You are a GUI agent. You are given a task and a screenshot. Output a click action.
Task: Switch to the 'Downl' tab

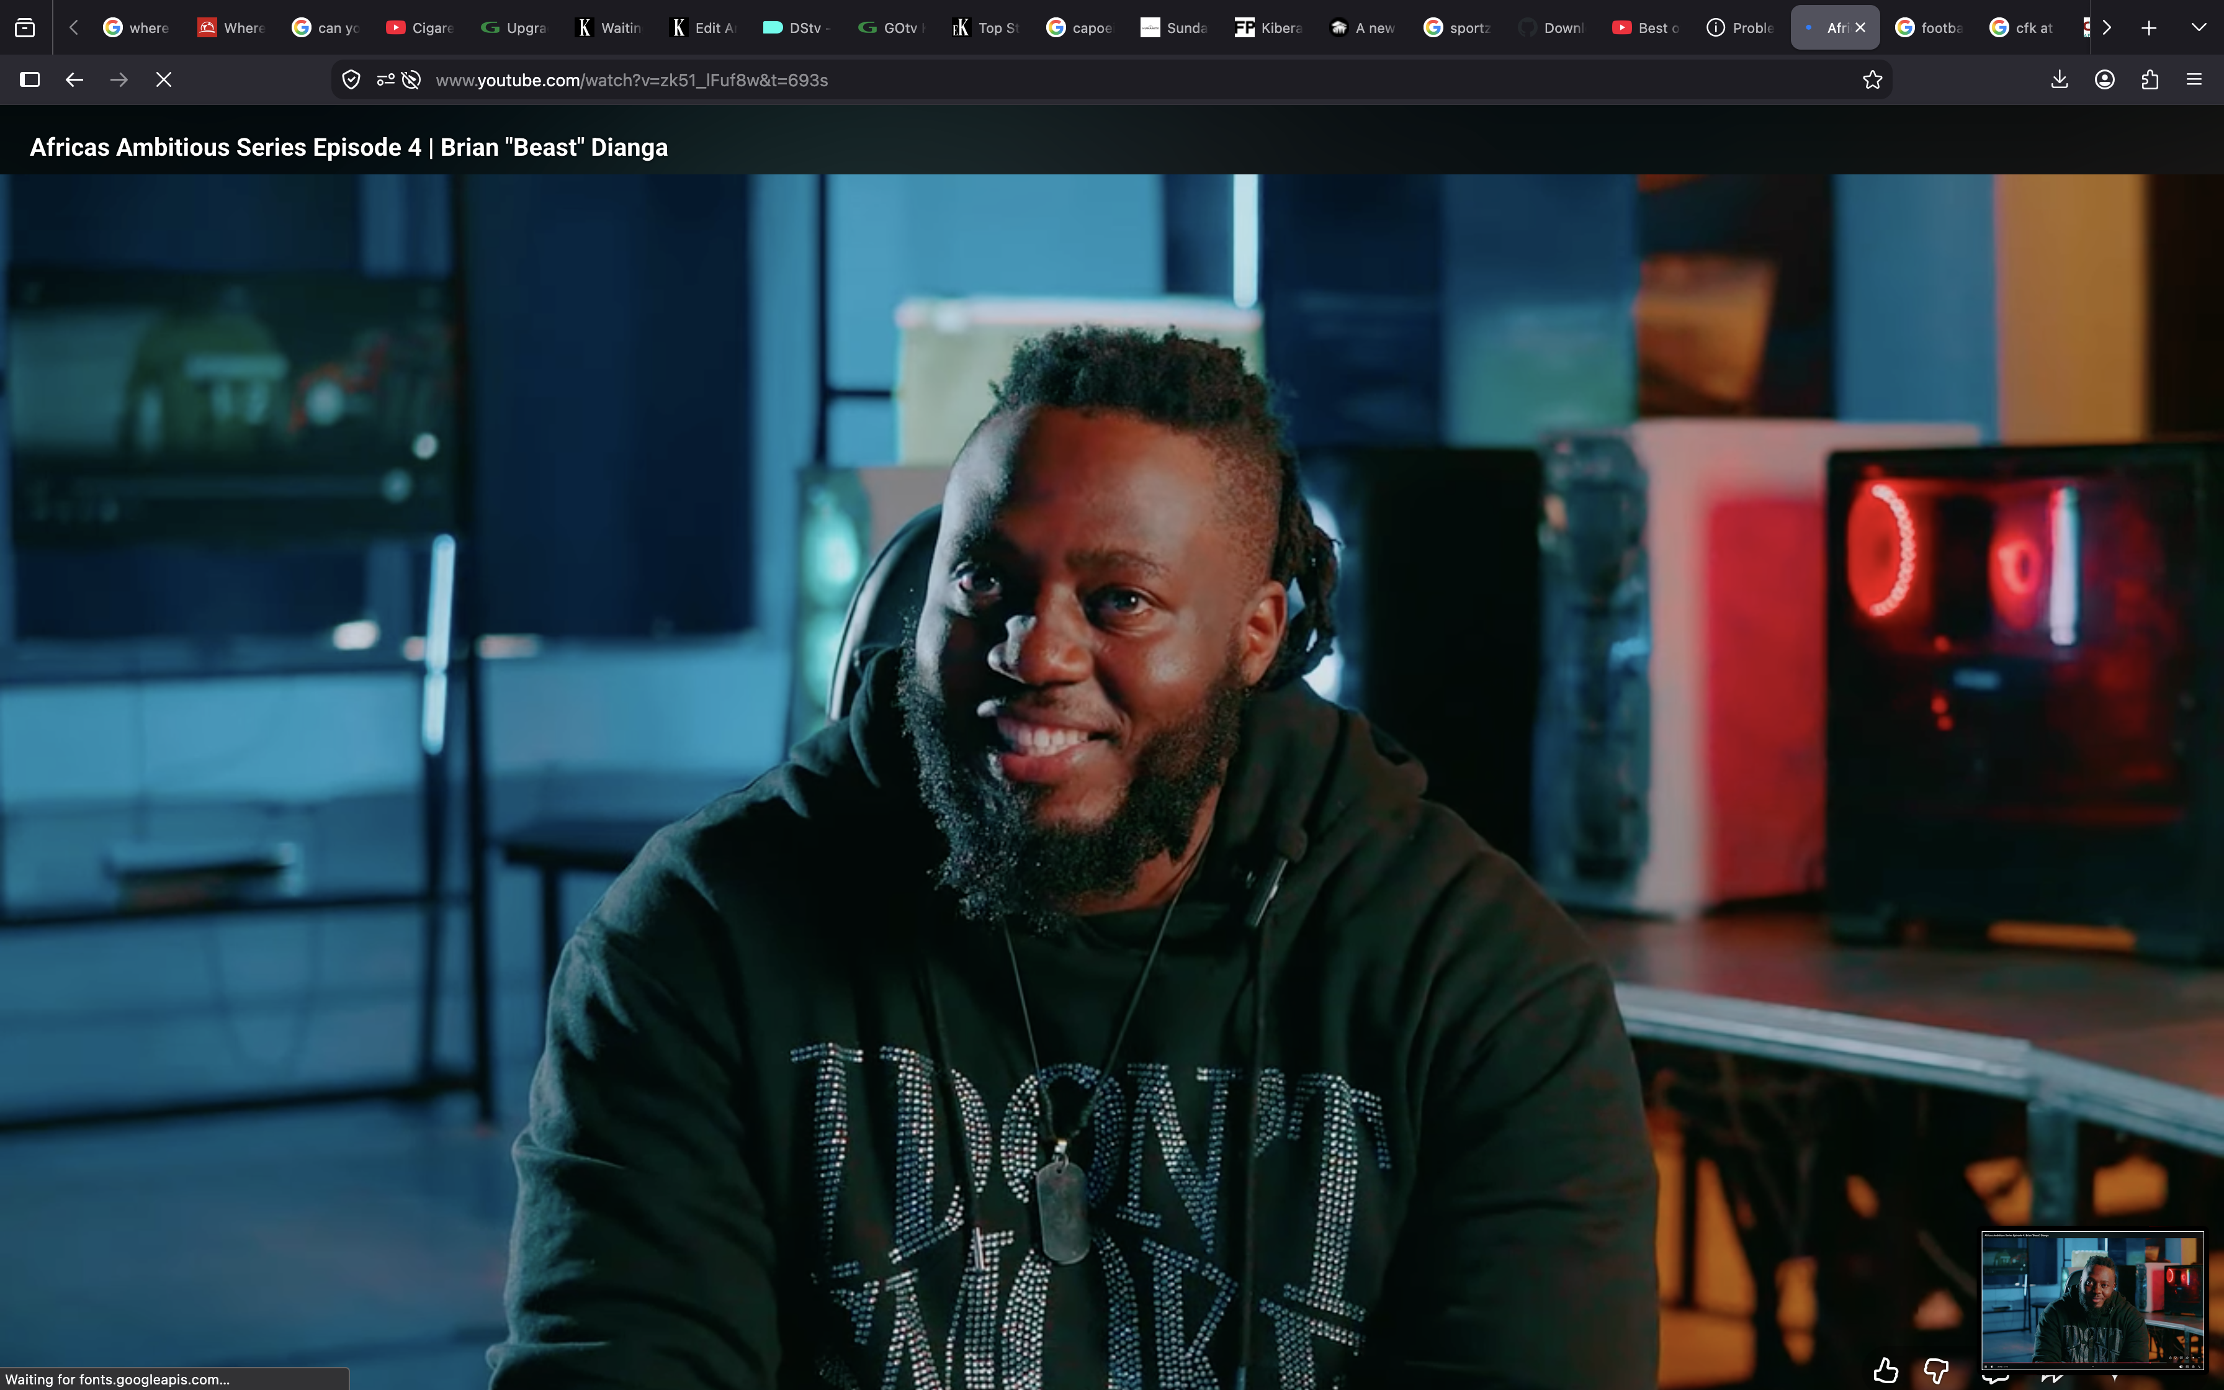1551,27
